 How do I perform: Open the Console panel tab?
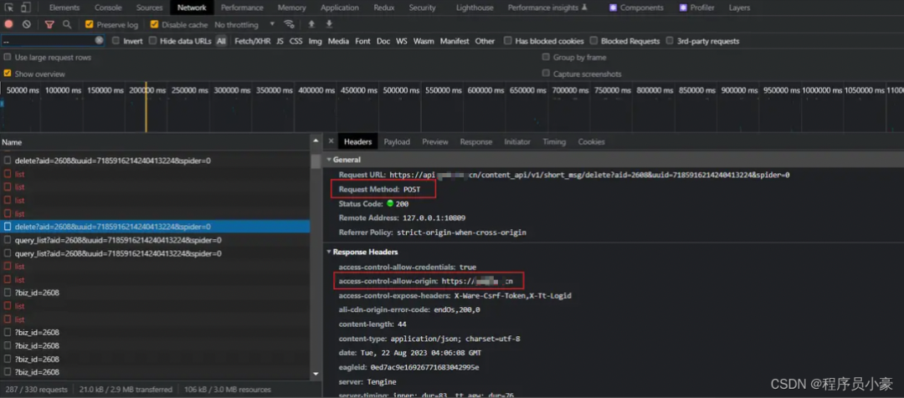point(108,8)
